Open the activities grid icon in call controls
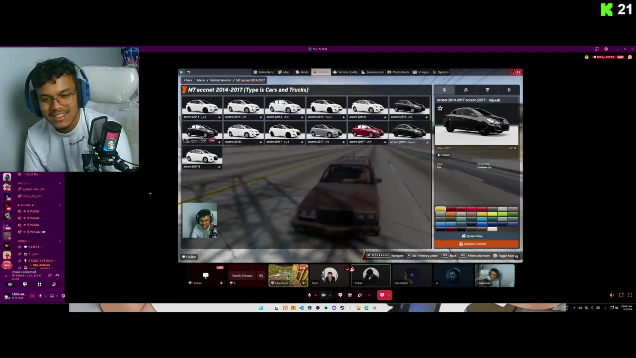 click(350, 295)
